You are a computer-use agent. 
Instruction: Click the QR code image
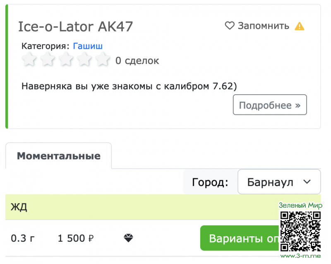pos(301,231)
